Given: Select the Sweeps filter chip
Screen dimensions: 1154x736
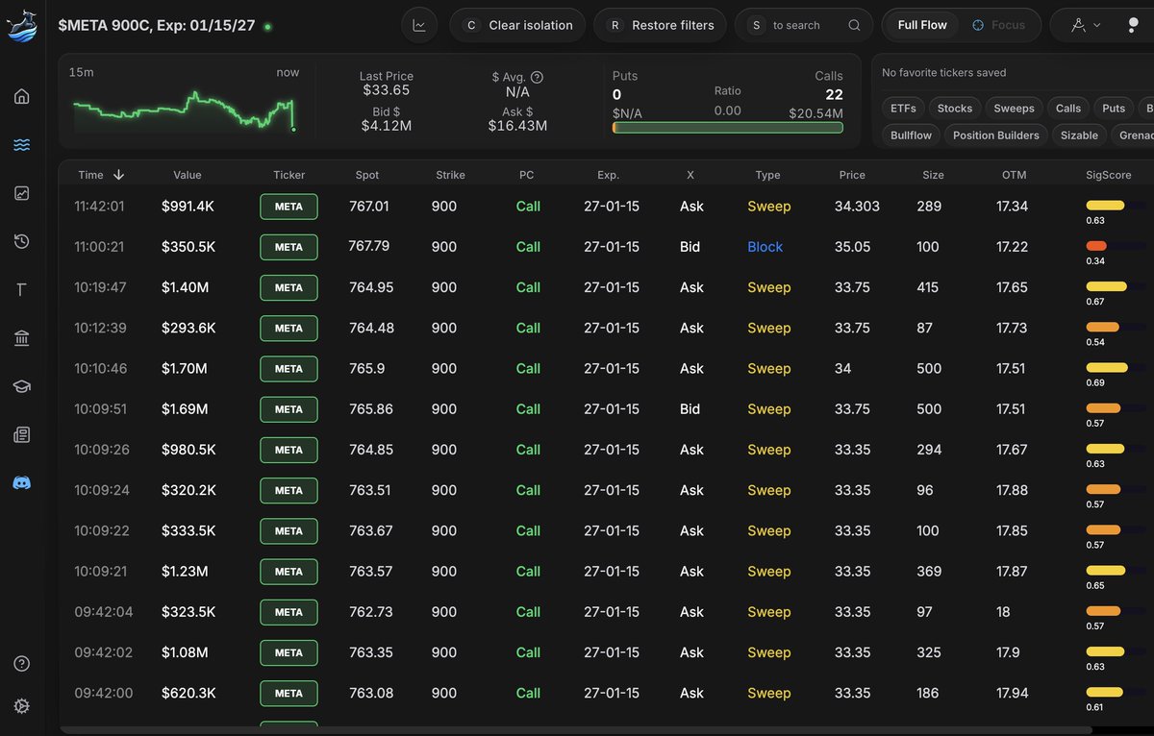Looking at the screenshot, I should [x=1014, y=109].
